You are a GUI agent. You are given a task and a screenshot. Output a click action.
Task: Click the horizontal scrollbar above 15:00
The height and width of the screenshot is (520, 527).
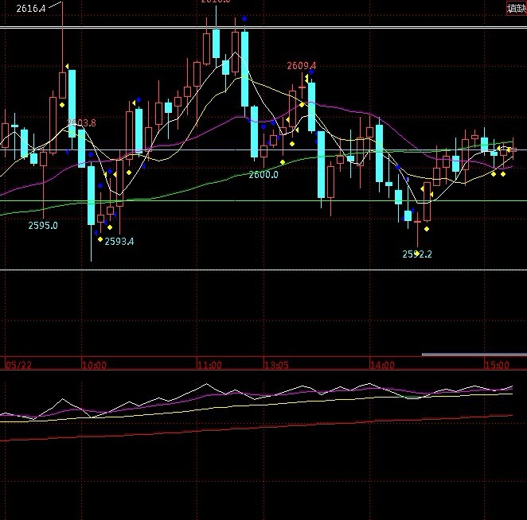point(474,354)
